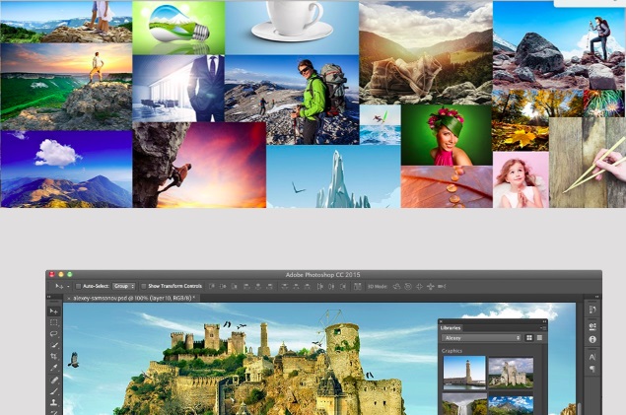Select the Brush tool

click(x=54, y=391)
